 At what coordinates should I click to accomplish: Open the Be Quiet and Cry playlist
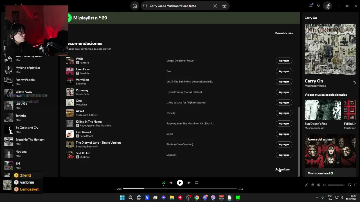[x=30, y=130]
